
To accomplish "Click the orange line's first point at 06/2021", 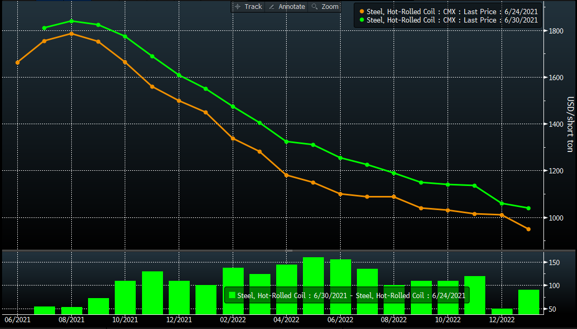I will click(x=17, y=62).
